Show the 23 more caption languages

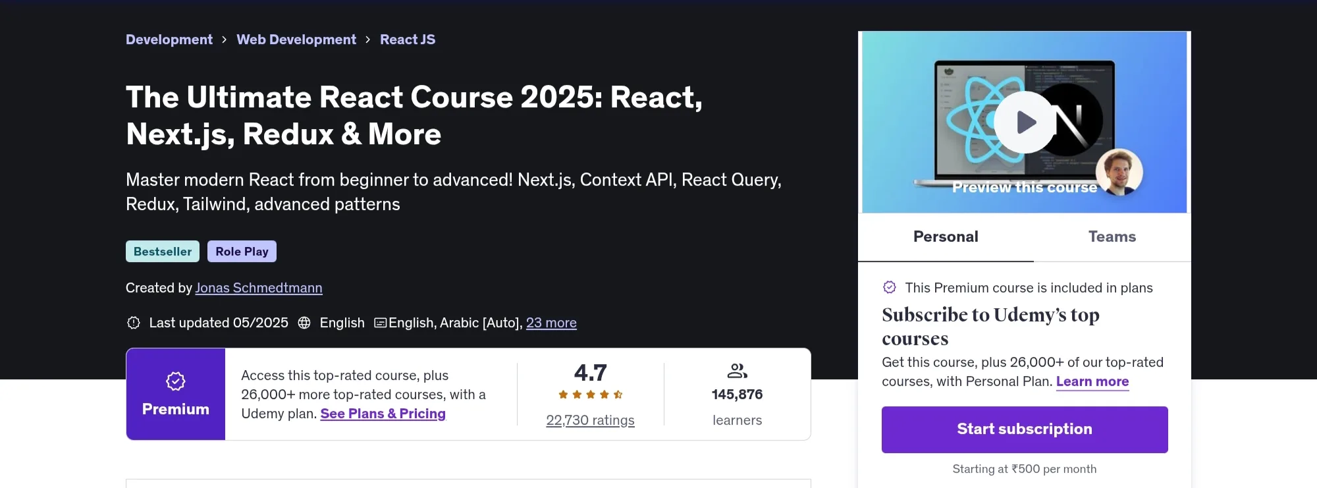pos(551,323)
